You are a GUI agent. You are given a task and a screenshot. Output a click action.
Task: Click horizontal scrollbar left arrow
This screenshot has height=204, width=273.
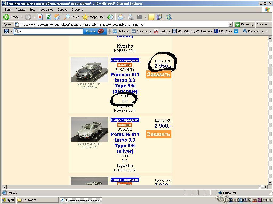pyautogui.click(x=5, y=187)
